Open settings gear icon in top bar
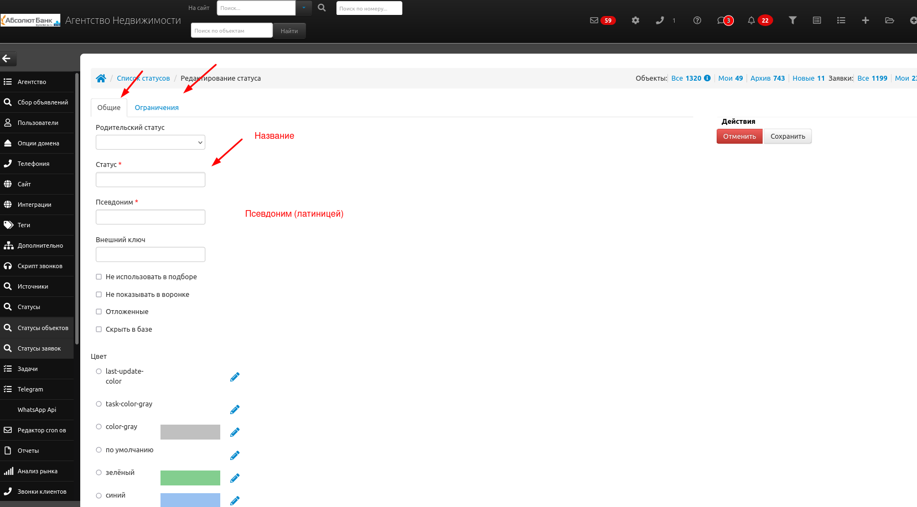 coord(635,20)
